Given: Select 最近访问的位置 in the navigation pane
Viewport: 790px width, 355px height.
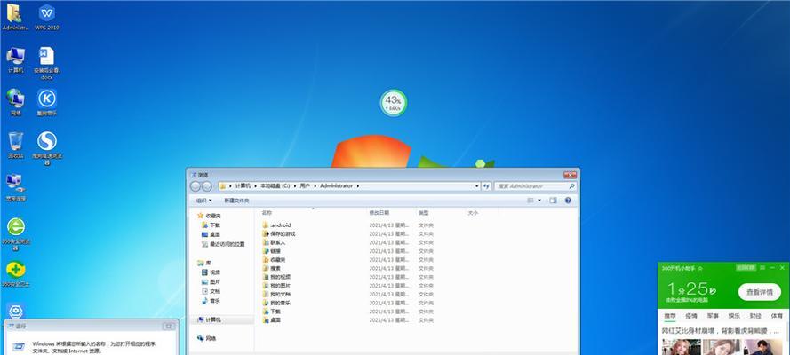Looking at the screenshot, I should click(223, 244).
